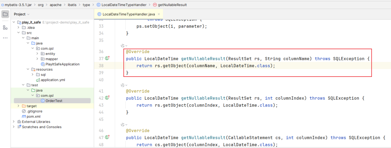The width and height of the screenshot is (391, 148).
Task: Open the Structure tool window icon
Action: (x=5, y=27)
